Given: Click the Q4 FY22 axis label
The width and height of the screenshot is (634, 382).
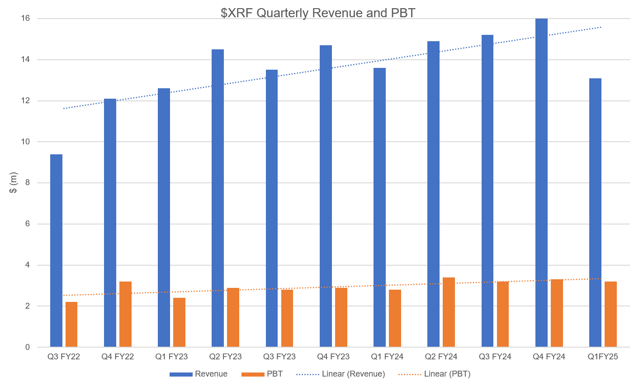Looking at the screenshot, I should [x=118, y=357].
